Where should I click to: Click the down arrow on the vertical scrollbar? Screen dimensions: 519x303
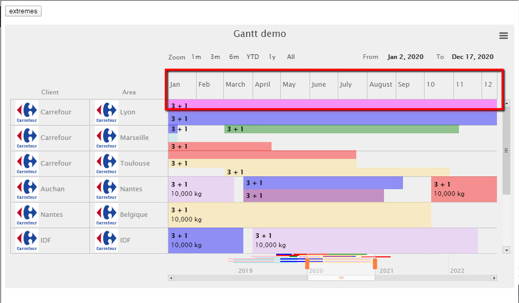pyautogui.click(x=506, y=250)
